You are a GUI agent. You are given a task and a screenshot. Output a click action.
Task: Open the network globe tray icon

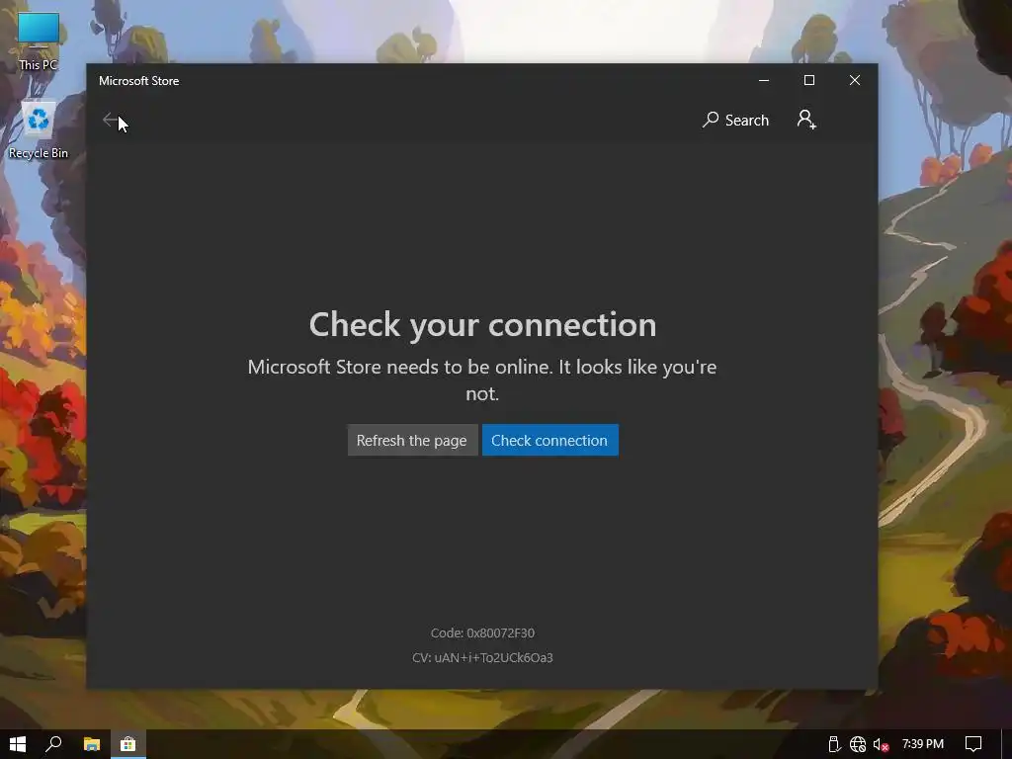tap(858, 744)
